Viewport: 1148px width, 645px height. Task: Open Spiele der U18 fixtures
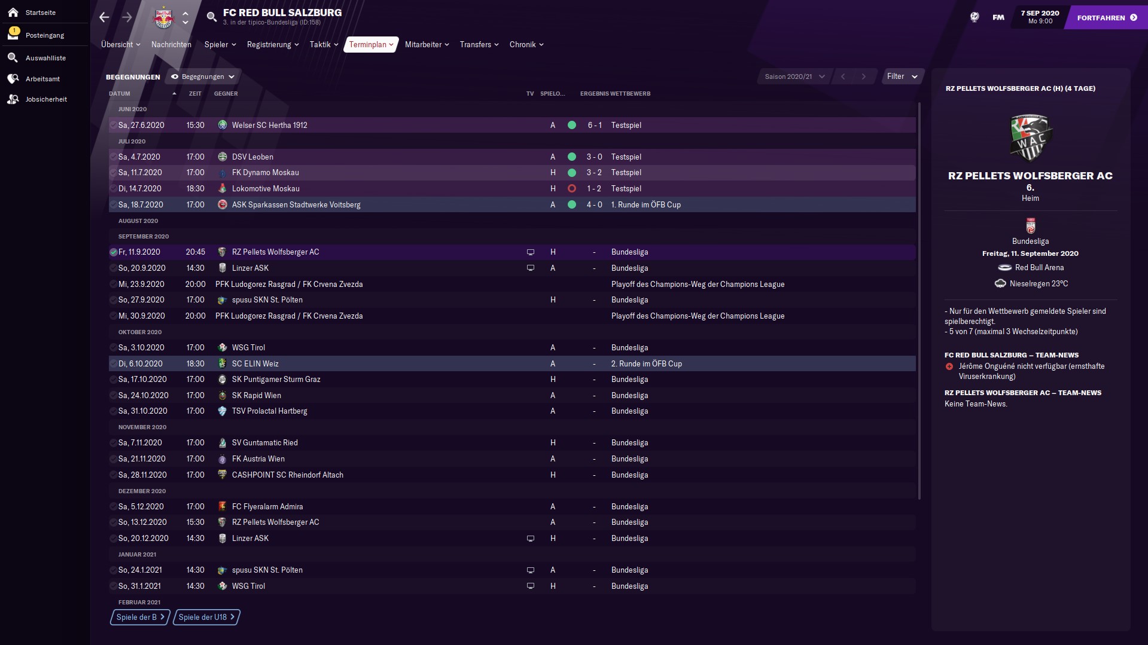(x=206, y=617)
